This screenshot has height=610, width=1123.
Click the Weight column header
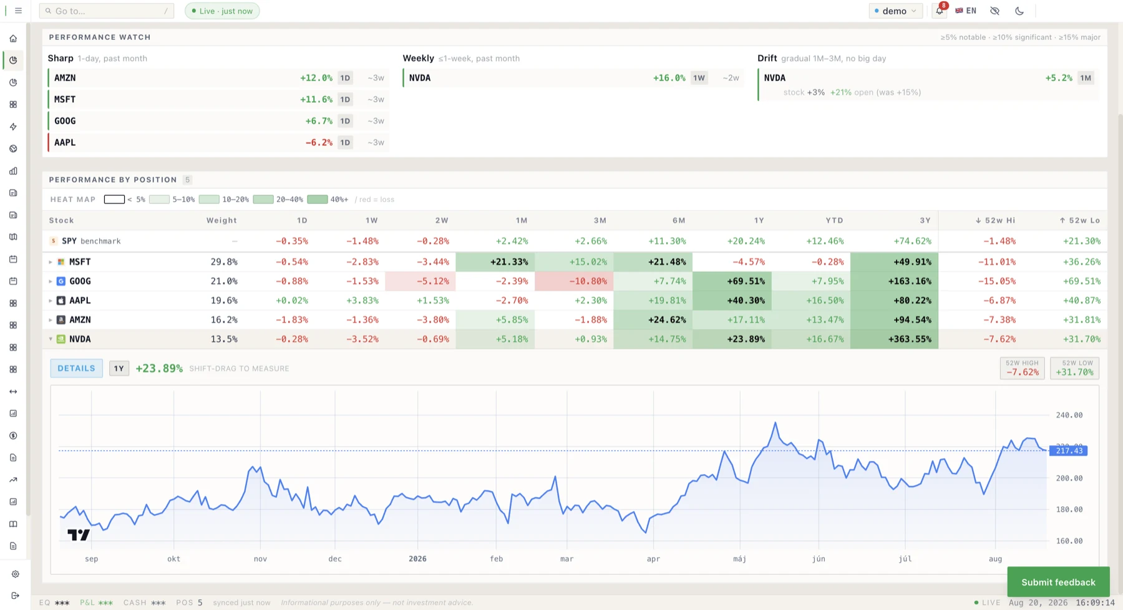click(x=221, y=220)
